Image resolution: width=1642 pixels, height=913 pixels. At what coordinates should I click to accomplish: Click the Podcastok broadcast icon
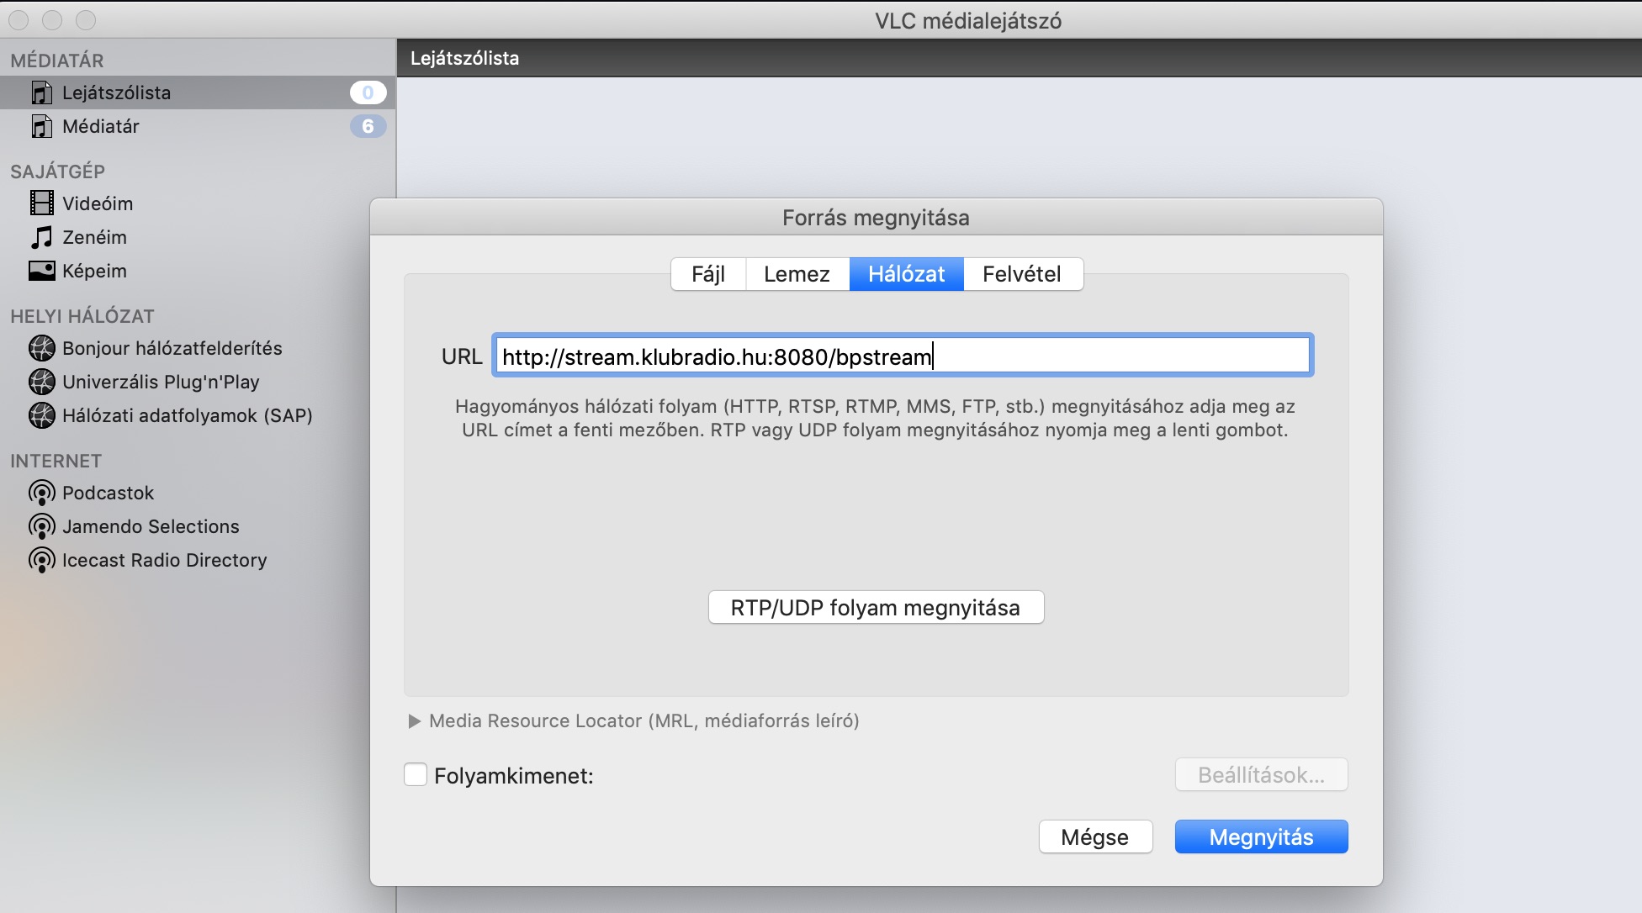tap(41, 493)
